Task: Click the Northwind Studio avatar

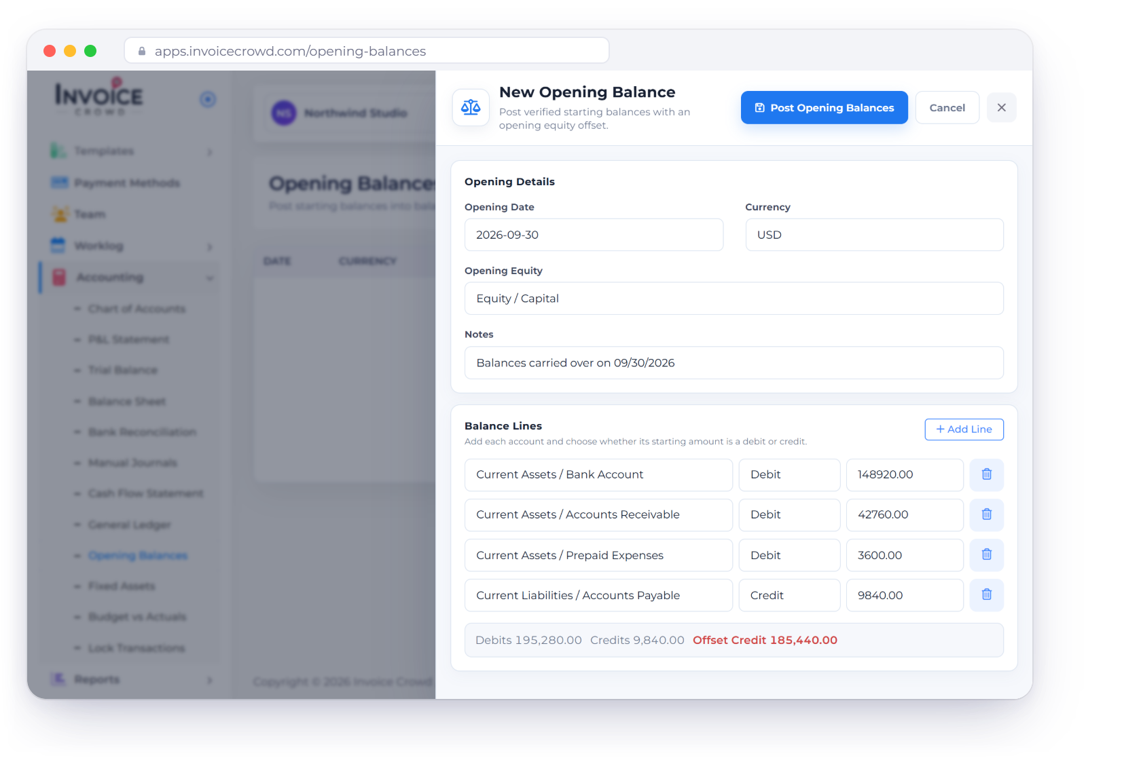Action: click(x=284, y=113)
